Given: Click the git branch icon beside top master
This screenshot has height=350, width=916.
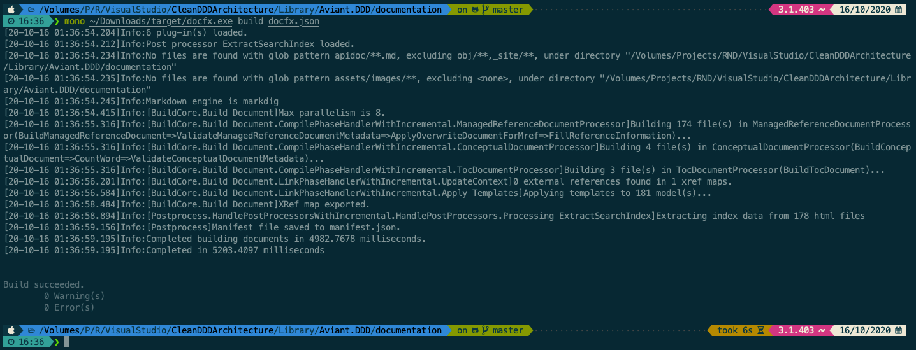Looking at the screenshot, I should (486, 10).
